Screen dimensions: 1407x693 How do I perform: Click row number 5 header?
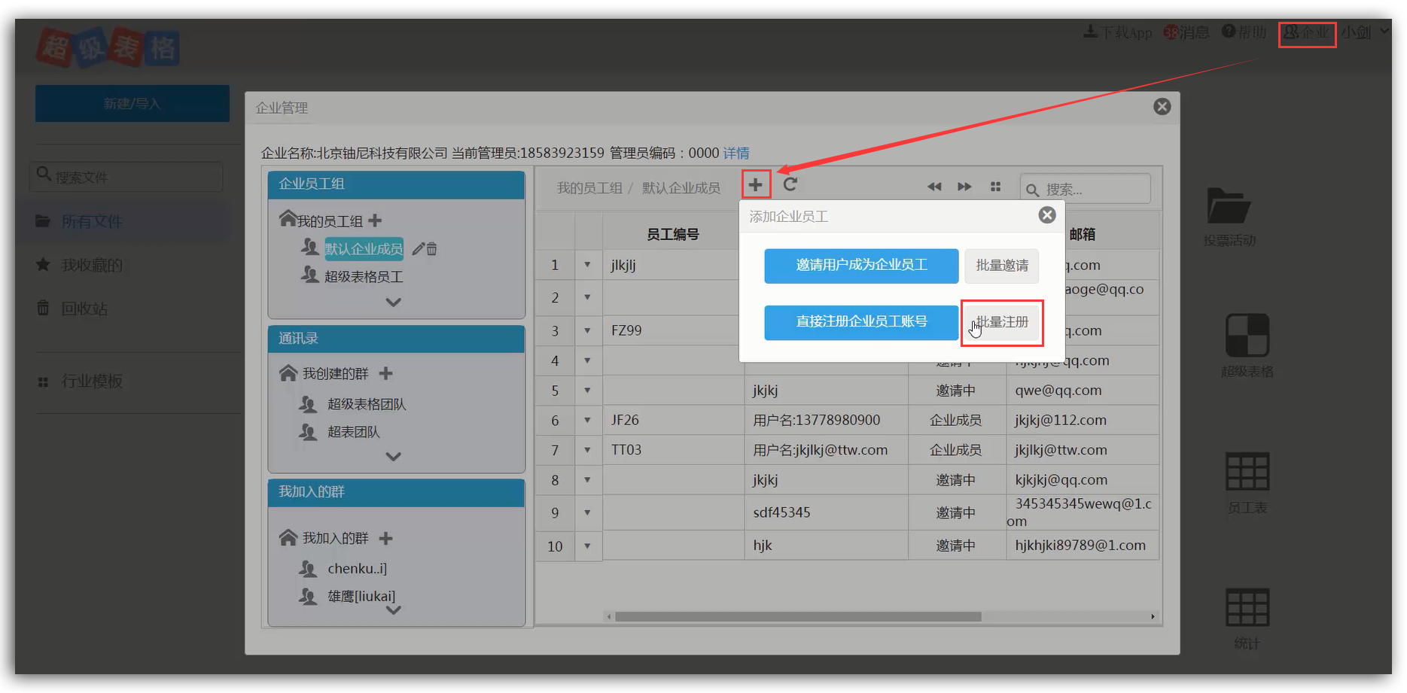(555, 390)
